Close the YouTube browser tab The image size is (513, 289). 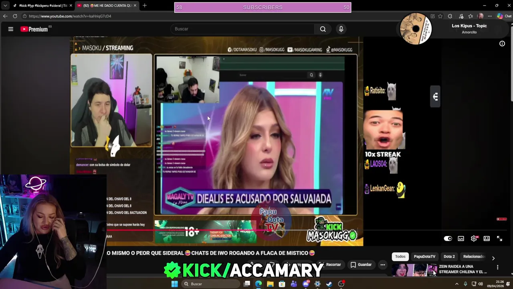tap(135, 6)
